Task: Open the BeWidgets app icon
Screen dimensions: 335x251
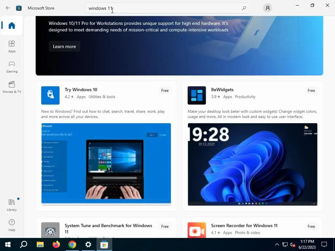Action: click(197, 95)
